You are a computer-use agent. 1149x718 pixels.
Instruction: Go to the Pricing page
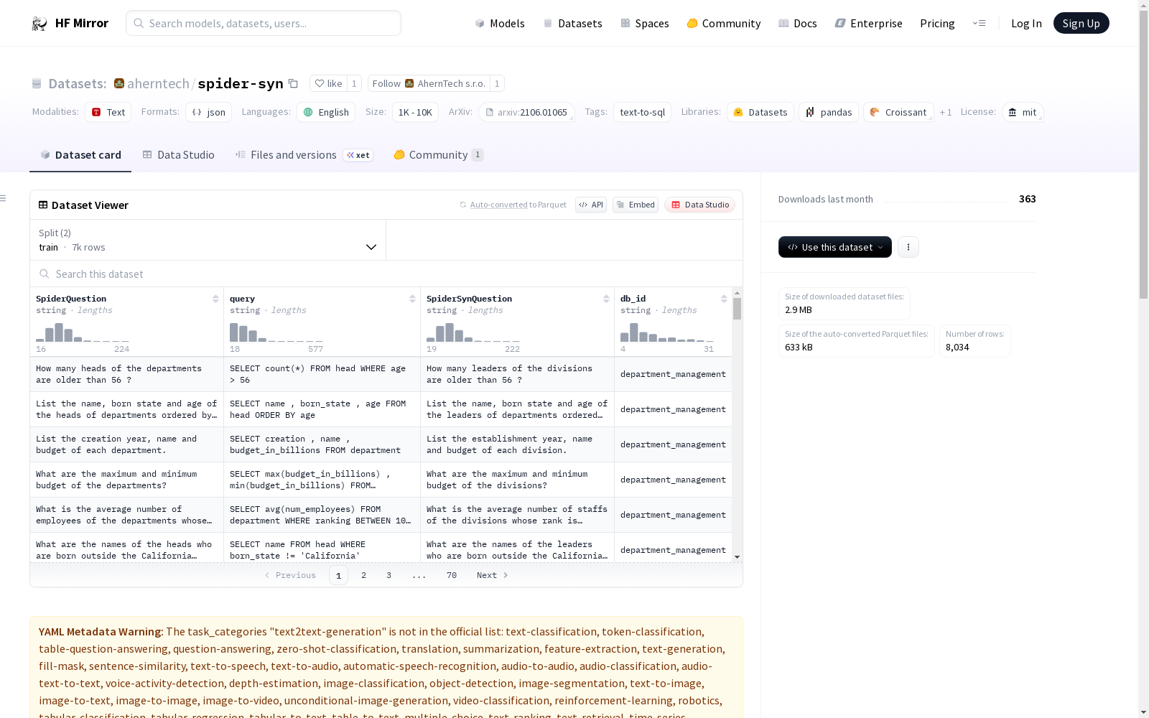point(937,23)
